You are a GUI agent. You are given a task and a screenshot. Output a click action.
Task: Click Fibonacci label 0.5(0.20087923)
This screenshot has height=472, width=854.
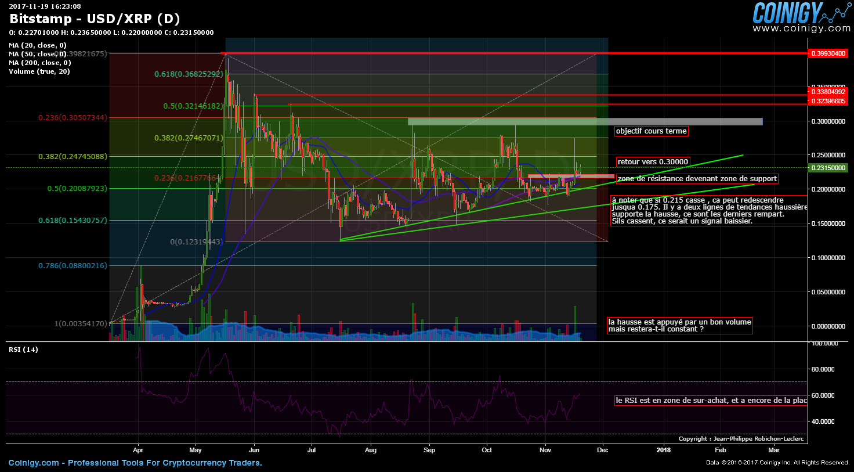(77, 189)
